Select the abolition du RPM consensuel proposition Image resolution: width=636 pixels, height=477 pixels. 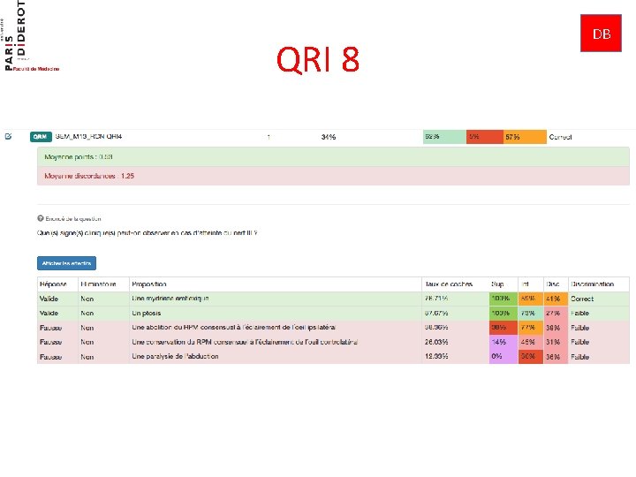coord(233,328)
